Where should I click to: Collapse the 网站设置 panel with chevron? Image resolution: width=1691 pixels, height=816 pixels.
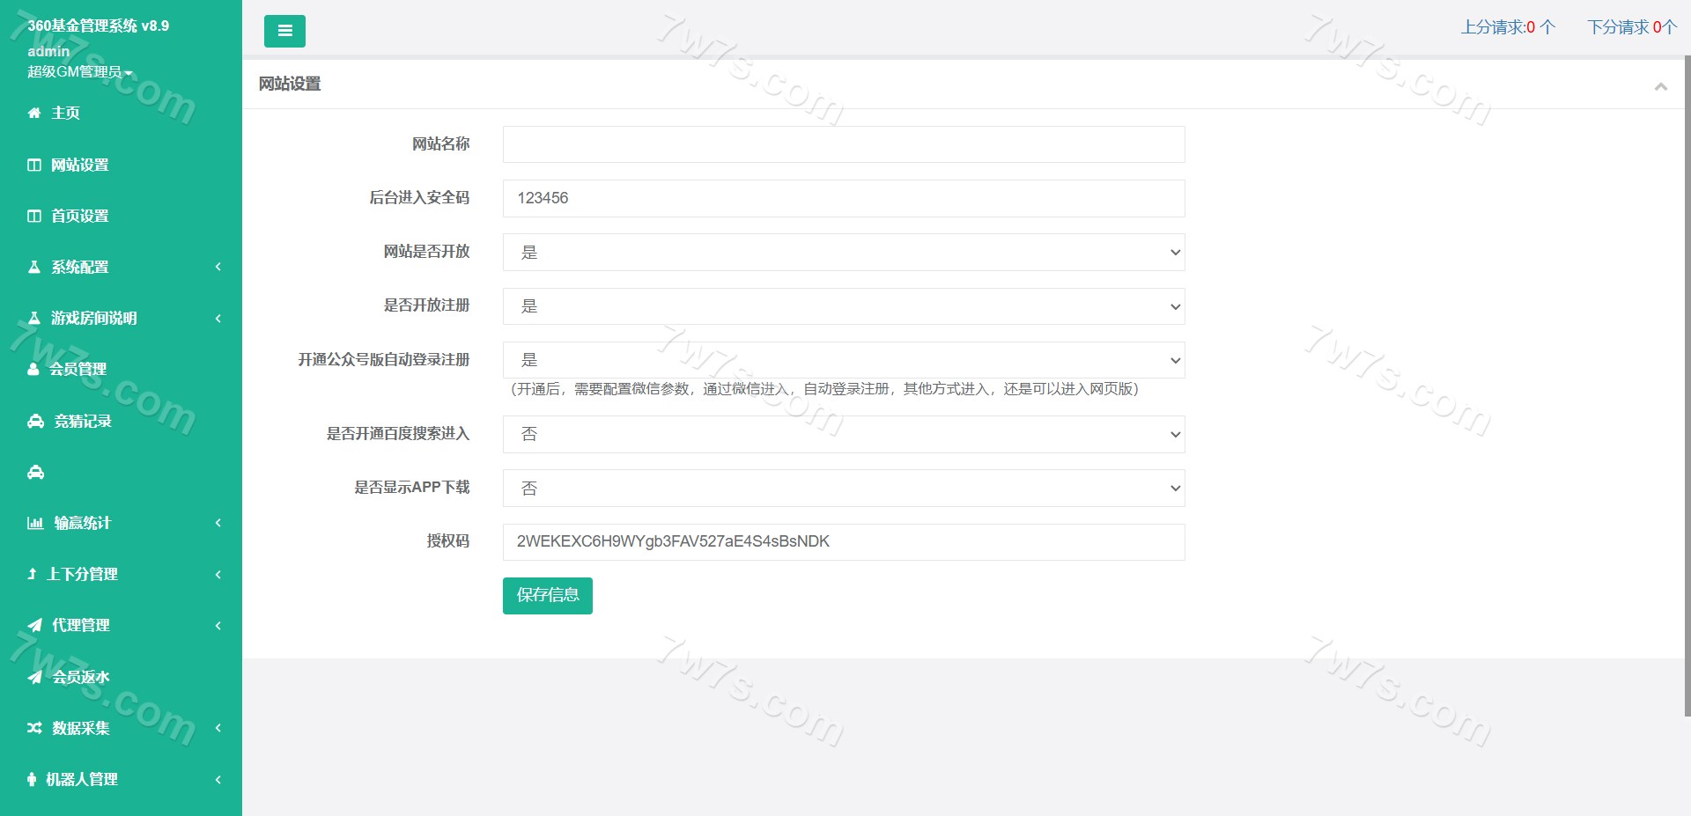tap(1660, 86)
